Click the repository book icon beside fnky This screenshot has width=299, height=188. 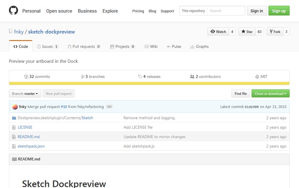point(11,31)
